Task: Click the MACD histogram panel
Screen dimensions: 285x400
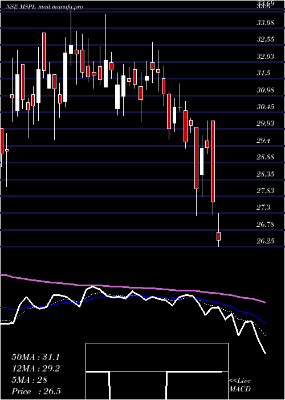Action: (157, 371)
